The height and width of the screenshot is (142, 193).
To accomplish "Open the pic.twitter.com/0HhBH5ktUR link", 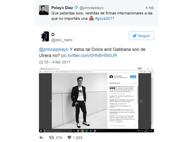I will (89, 55).
